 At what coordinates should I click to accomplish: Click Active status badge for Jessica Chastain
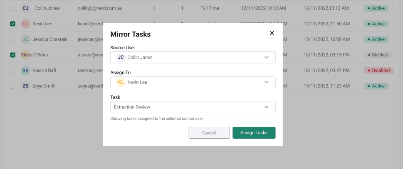click(x=376, y=39)
